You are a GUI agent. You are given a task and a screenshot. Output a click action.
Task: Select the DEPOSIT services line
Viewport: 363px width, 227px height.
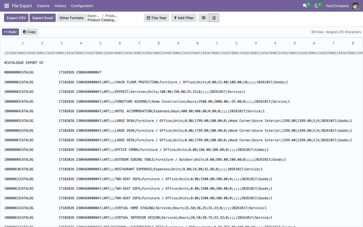[x=125, y=92]
